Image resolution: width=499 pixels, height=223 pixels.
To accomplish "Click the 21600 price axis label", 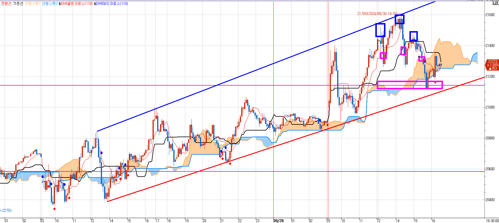I will [x=490, y=15].
